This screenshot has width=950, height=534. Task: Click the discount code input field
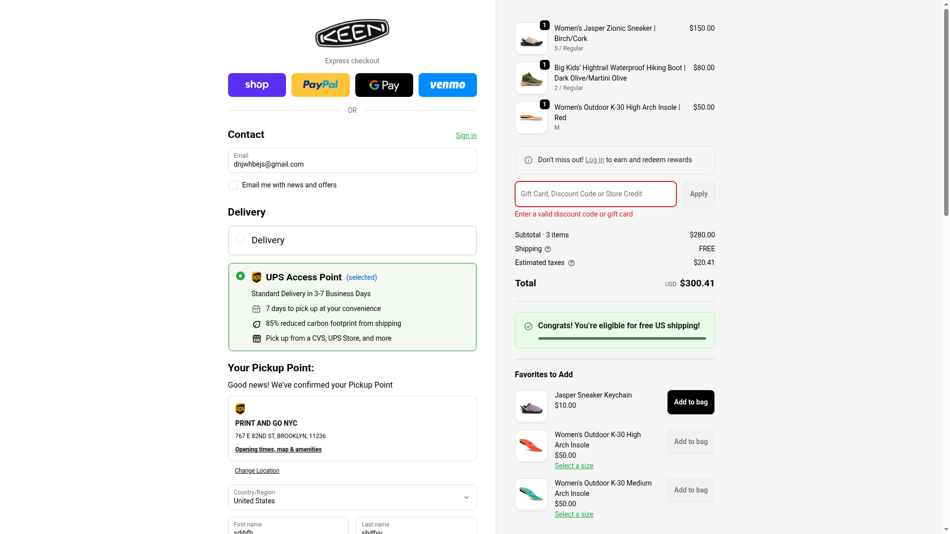(595, 194)
